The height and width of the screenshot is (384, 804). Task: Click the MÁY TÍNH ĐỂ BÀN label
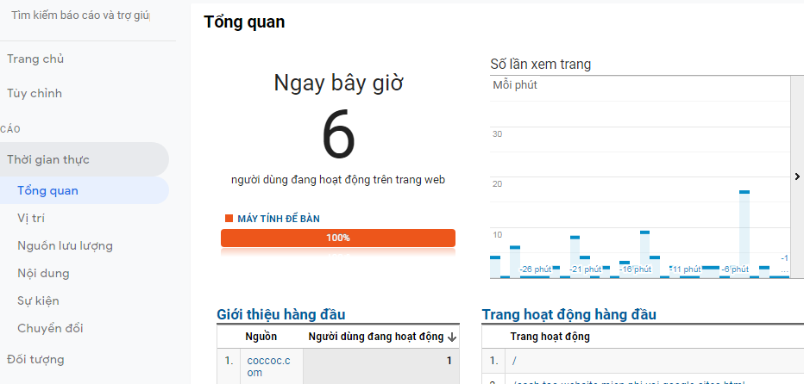click(x=279, y=219)
